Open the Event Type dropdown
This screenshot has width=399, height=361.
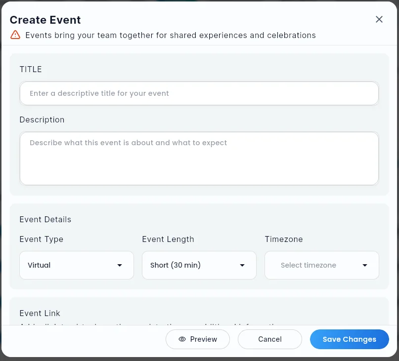click(77, 265)
